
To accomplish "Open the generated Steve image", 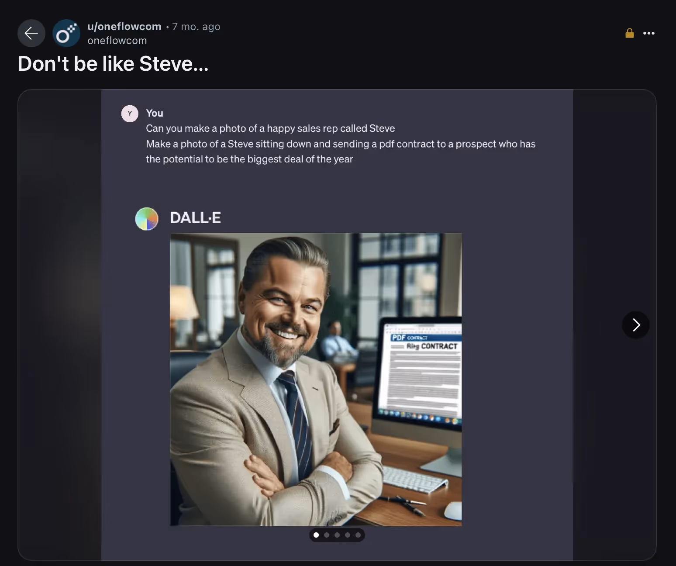I will pyautogui.click(x=316, y=379).
